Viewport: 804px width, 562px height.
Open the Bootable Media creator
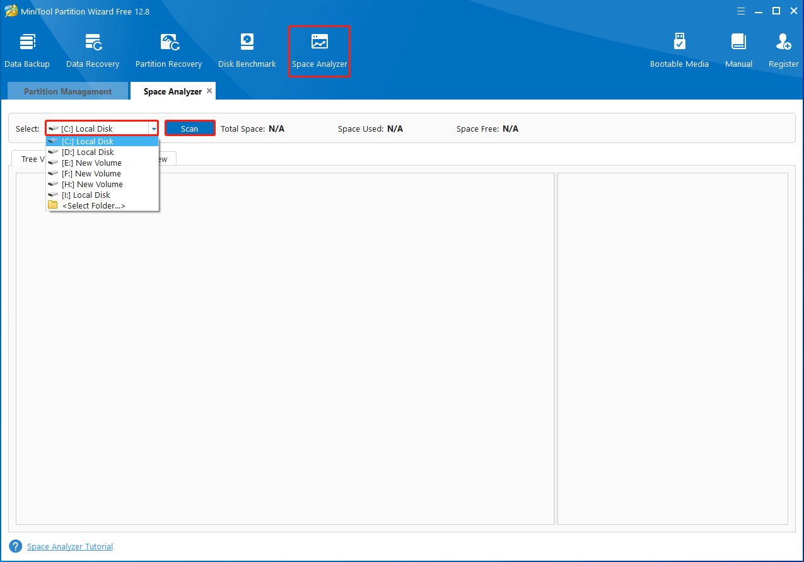click(679, 47)
